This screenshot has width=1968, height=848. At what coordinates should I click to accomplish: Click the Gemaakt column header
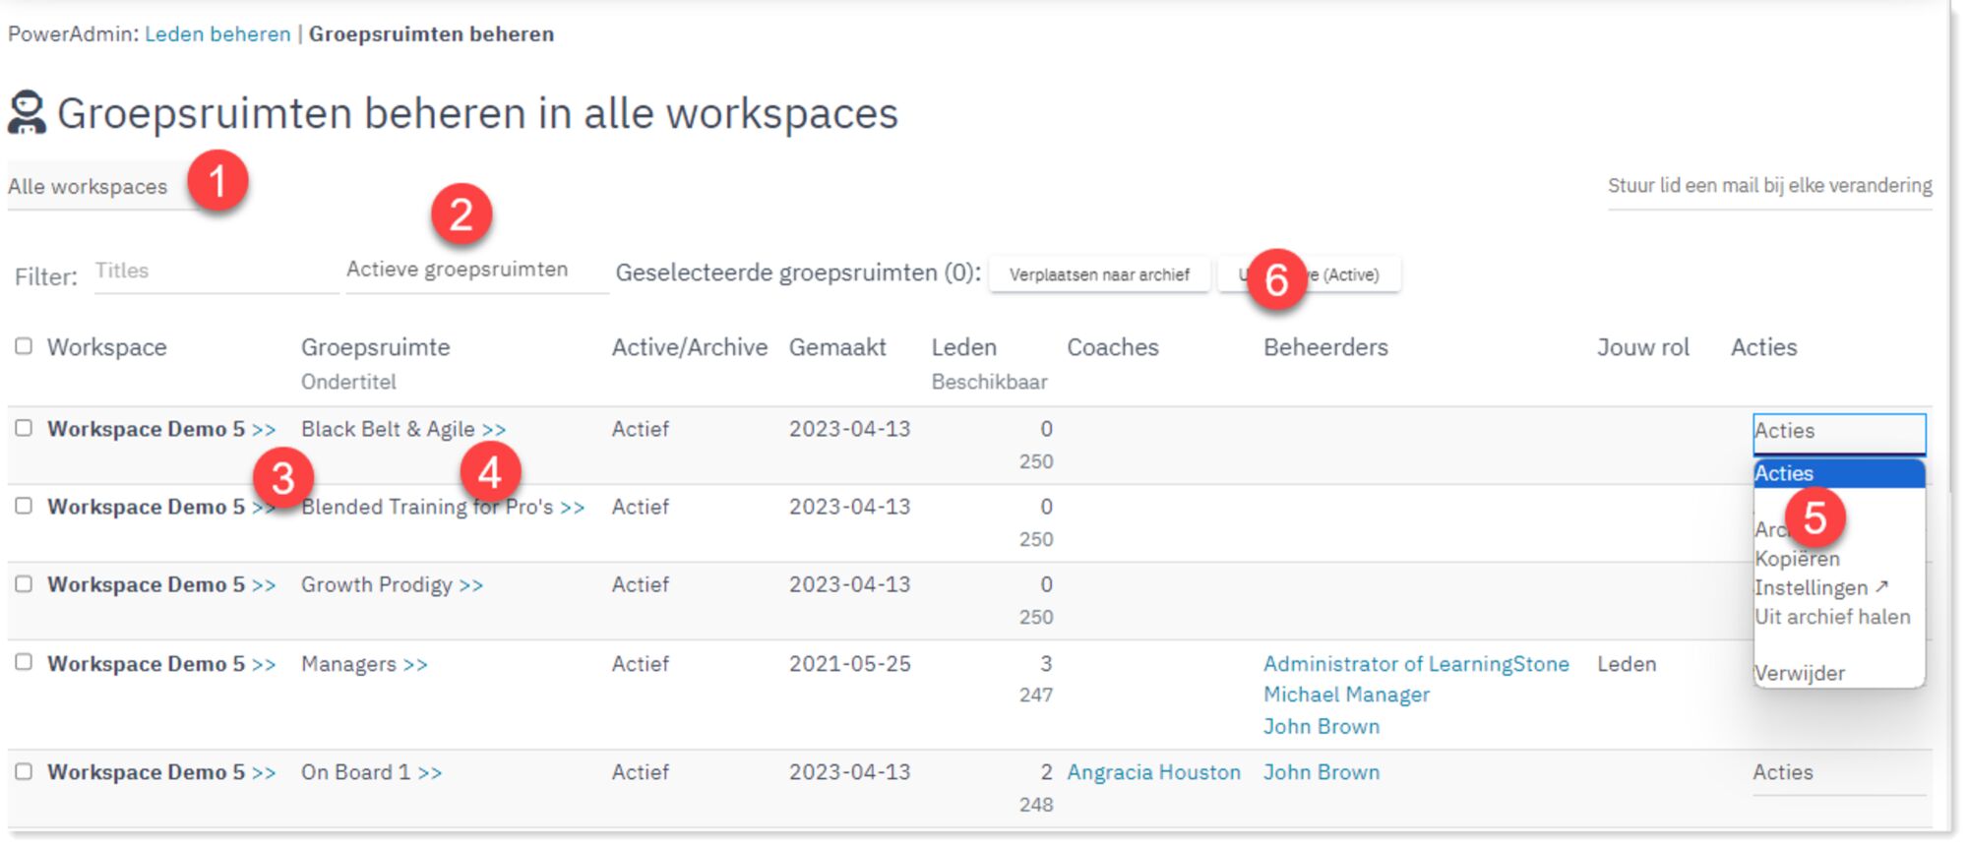tap(837, 347)
